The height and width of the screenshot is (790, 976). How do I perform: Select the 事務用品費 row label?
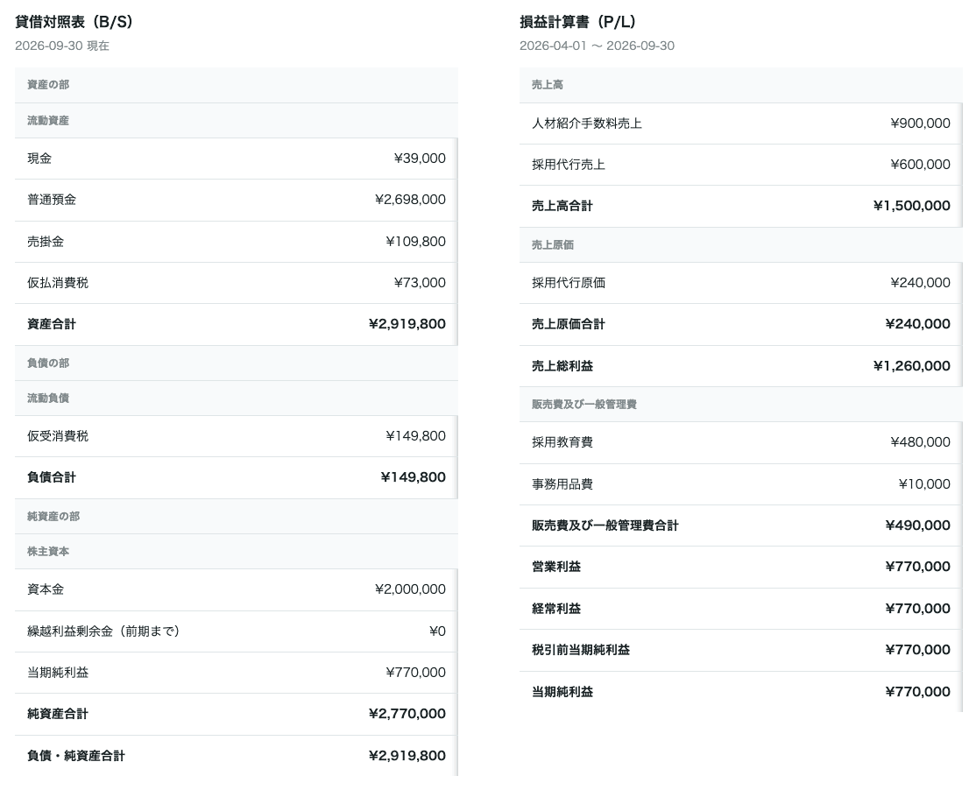coord(562,484)
